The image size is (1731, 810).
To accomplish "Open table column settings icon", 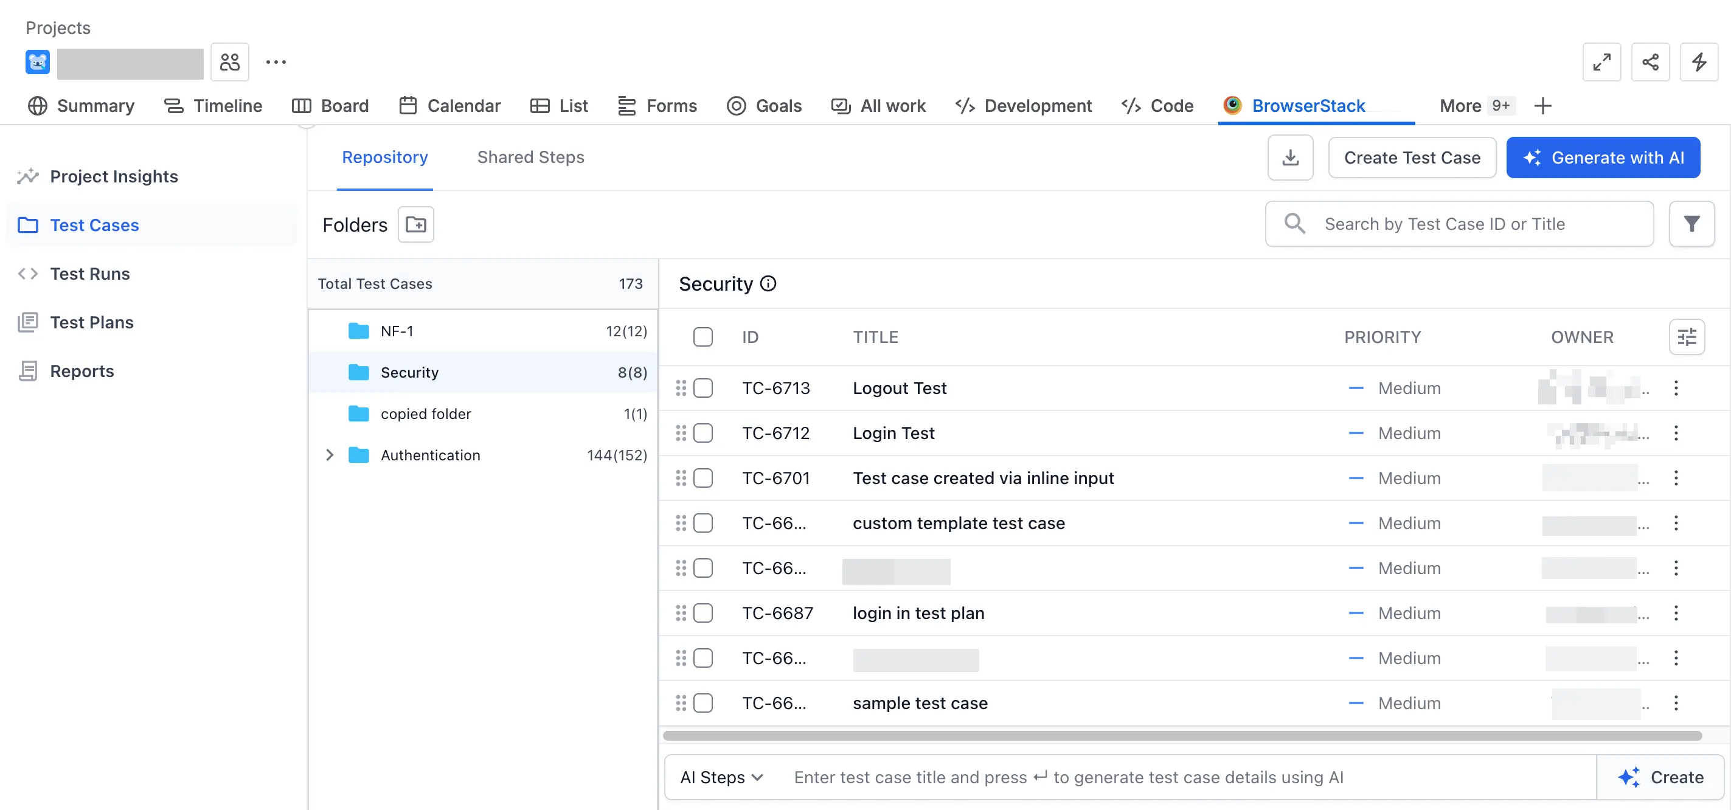I will [1686, 337].
